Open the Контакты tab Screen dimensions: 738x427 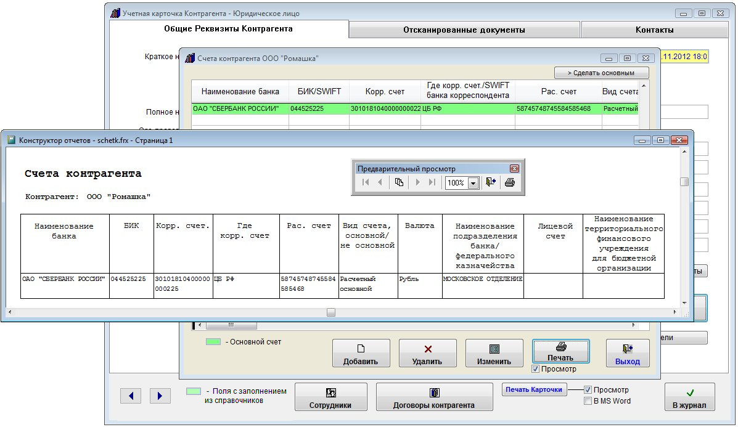(x=654, y=30)
